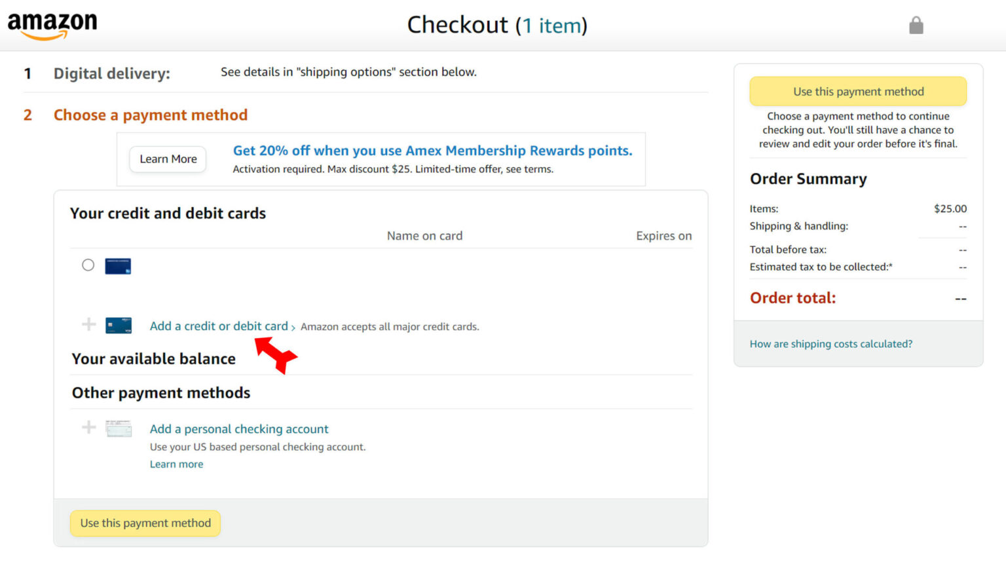The height and width of the screenshot is (566, 1006).
Task: Click the Digital delivery step heading
Action: pos(111,73)
